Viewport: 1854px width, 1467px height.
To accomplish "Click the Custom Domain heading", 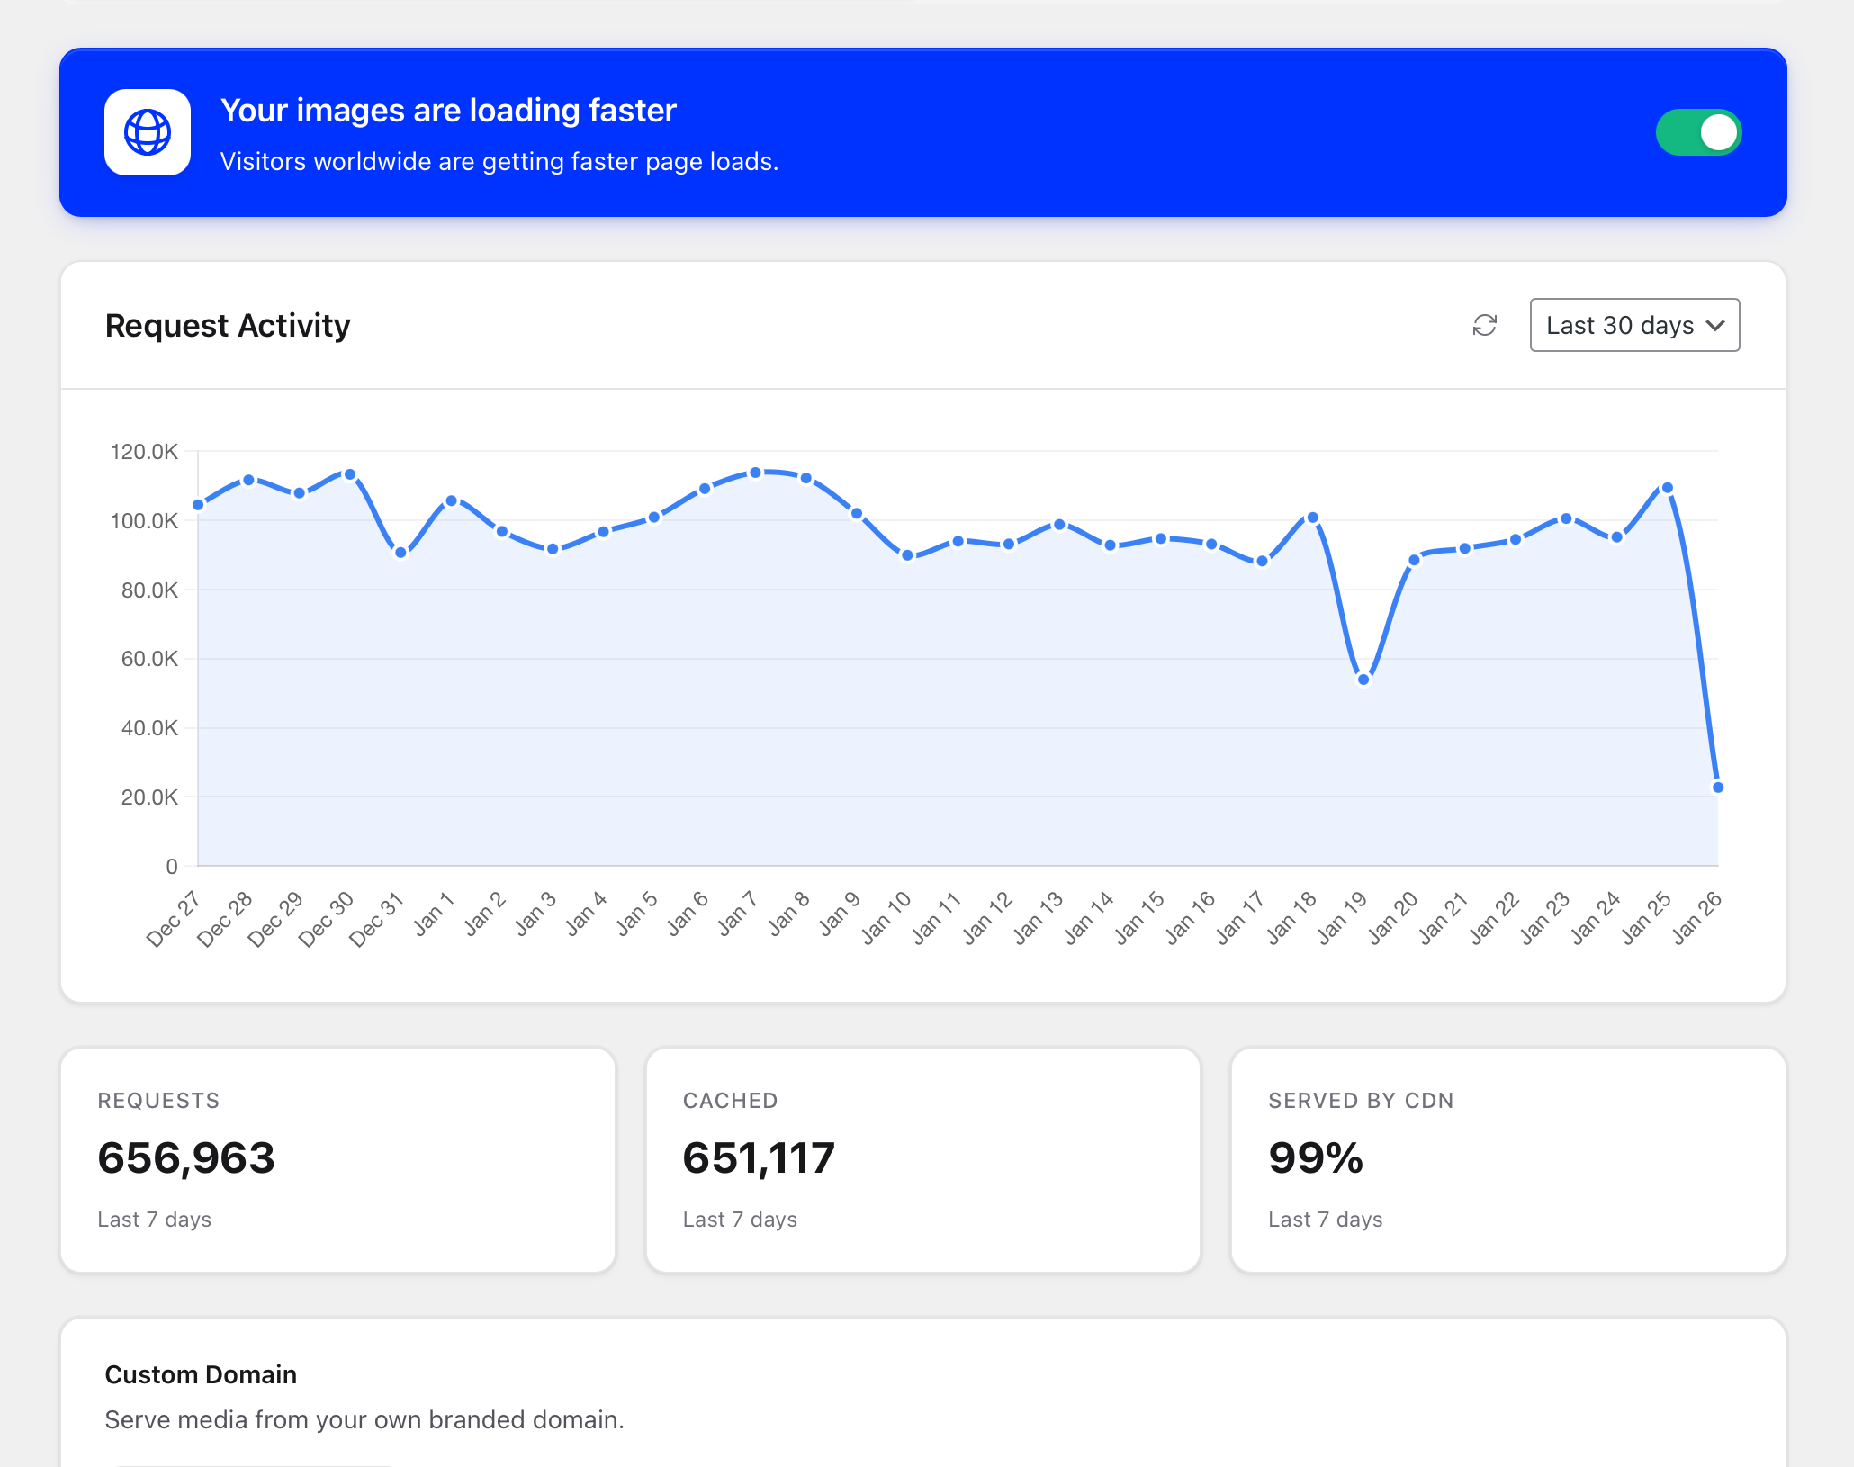I will tap(201, 1374).
